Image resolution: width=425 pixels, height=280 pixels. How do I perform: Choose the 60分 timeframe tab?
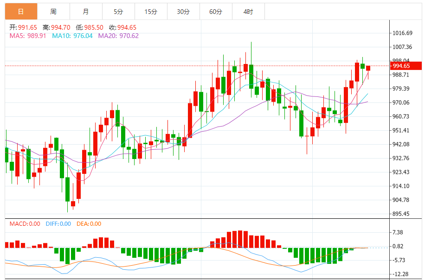click(216, 12)
